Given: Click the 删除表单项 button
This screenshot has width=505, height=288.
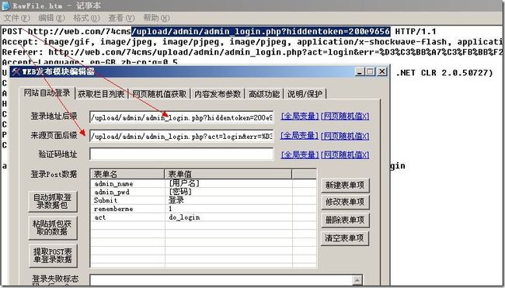Looking at the screenshot, I should point(345,220).
